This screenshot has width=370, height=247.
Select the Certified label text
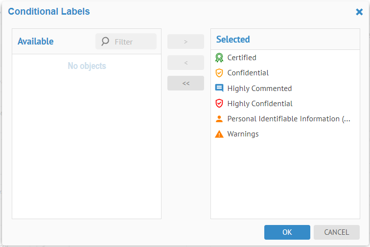point(242,58)
